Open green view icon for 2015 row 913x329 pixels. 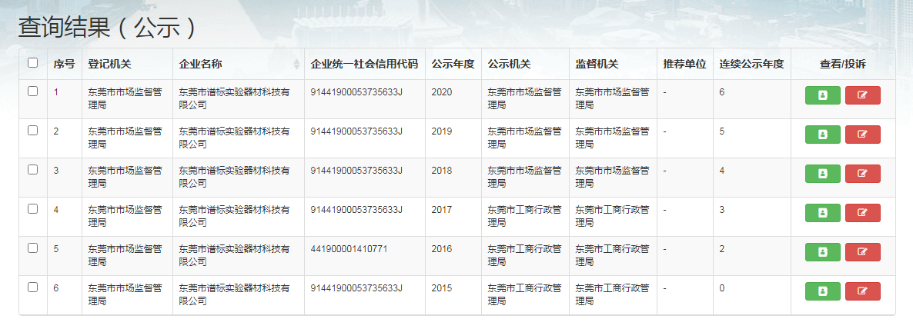[822, 291]
